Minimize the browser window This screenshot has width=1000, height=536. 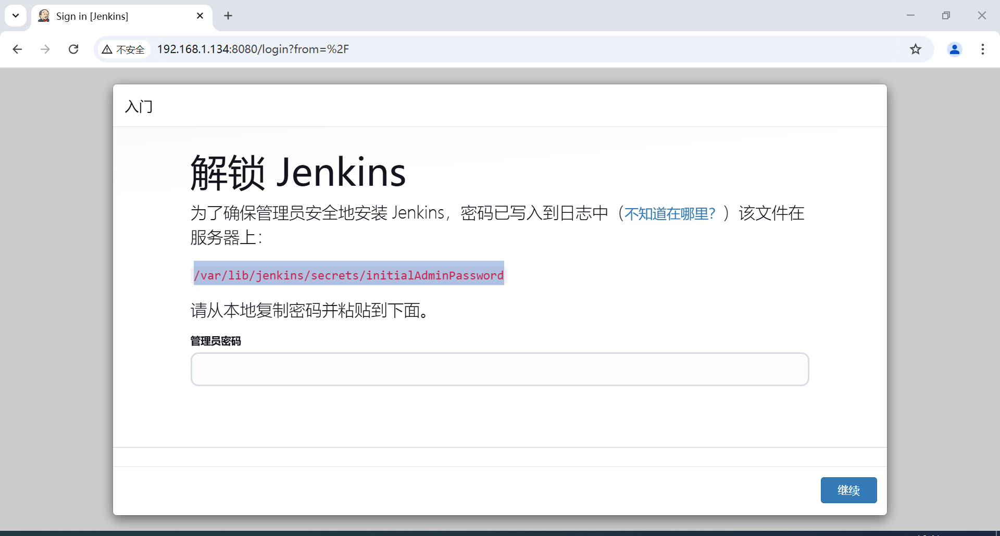(x=910, y=16)
